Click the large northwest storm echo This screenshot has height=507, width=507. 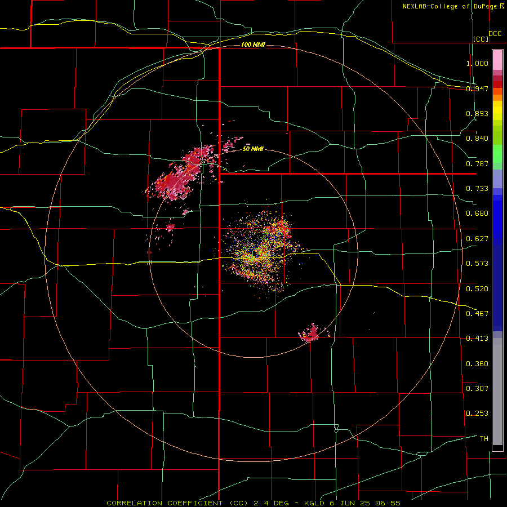(181, 173)
